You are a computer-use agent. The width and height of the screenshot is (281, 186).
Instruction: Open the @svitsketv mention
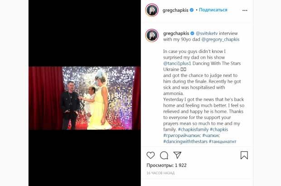pos(207,33)
